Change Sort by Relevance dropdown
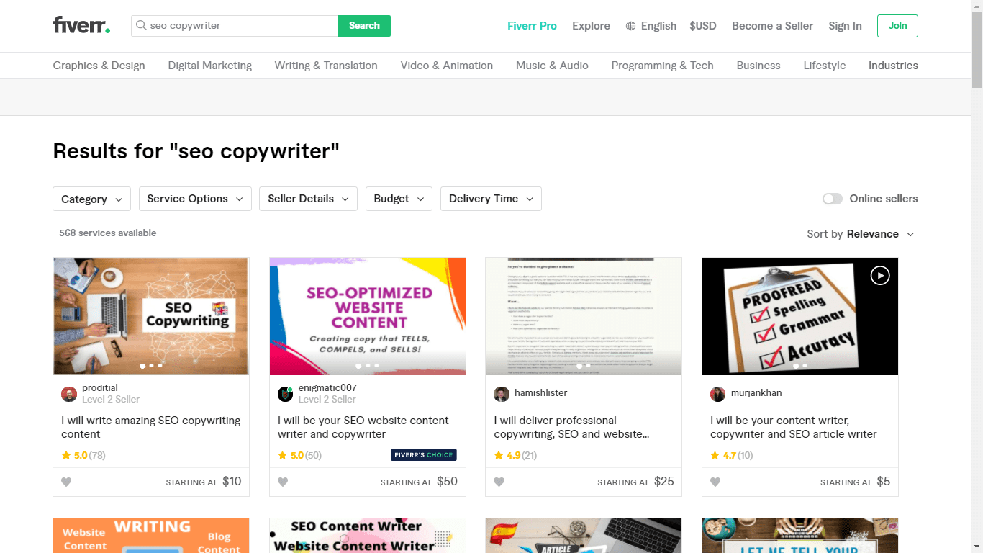Screen dimensions: 983x553 pyautogui.click(x=861, y=234)
